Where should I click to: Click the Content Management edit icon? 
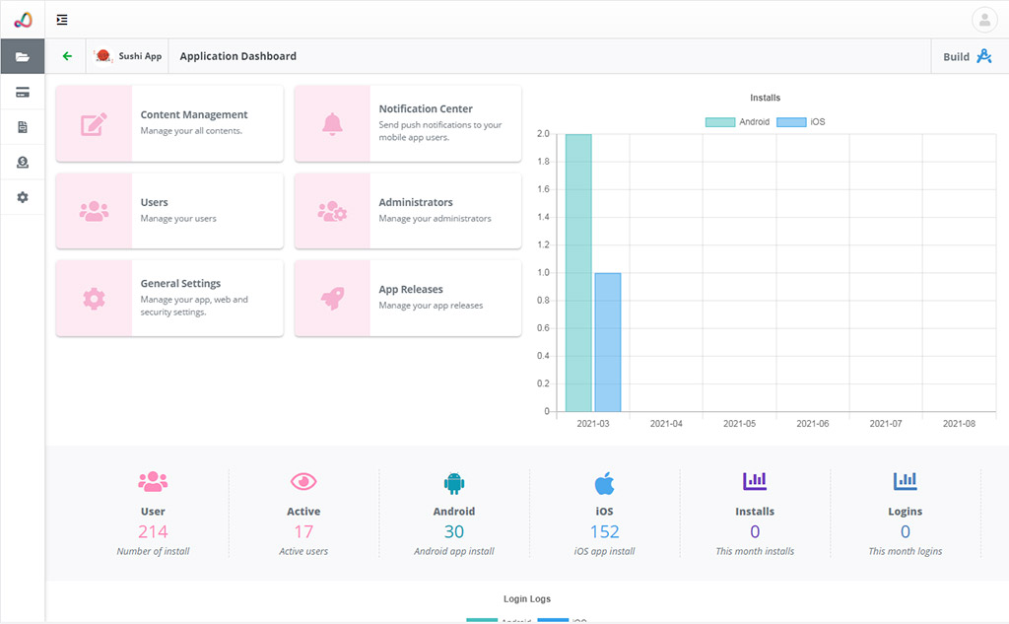(94, 123)
